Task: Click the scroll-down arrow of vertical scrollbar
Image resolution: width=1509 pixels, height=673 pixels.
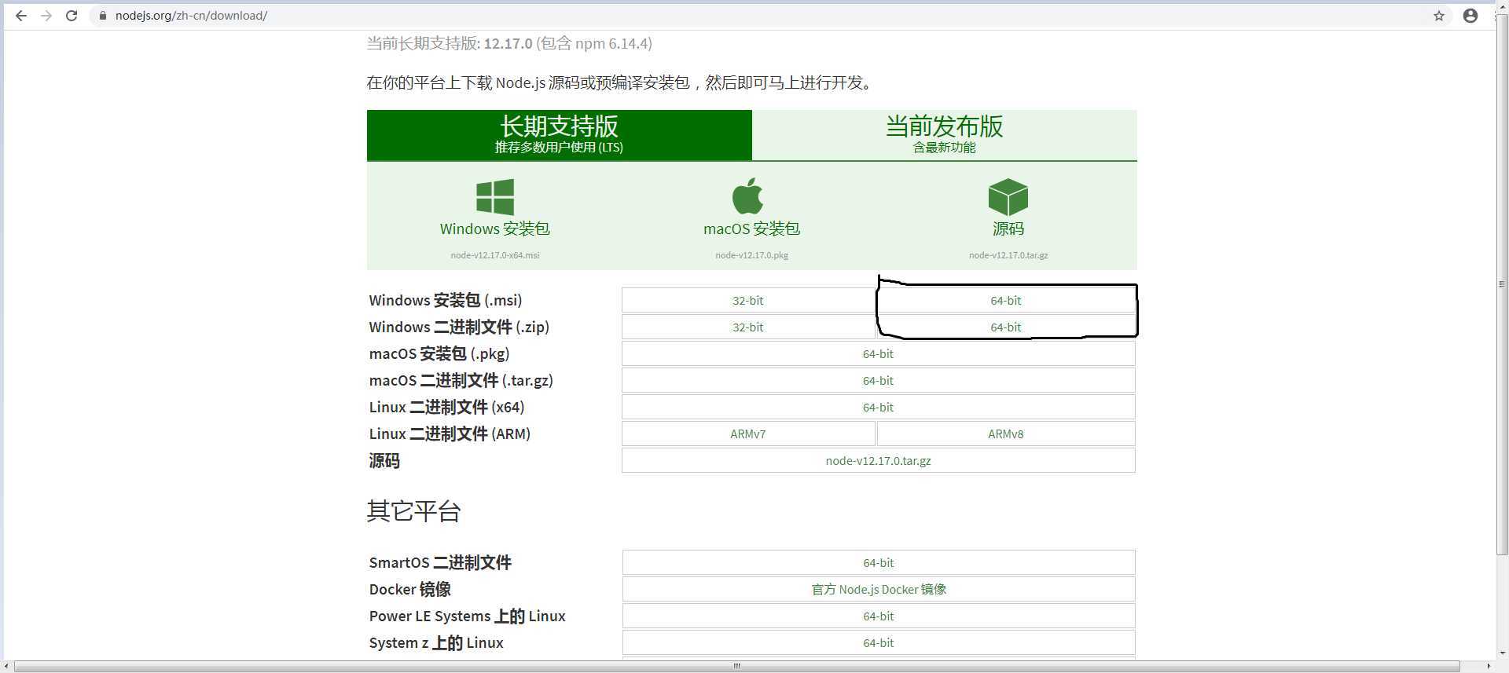Action: tap(1502, 653)
